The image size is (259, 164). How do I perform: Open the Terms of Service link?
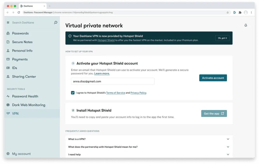(116, 93)
